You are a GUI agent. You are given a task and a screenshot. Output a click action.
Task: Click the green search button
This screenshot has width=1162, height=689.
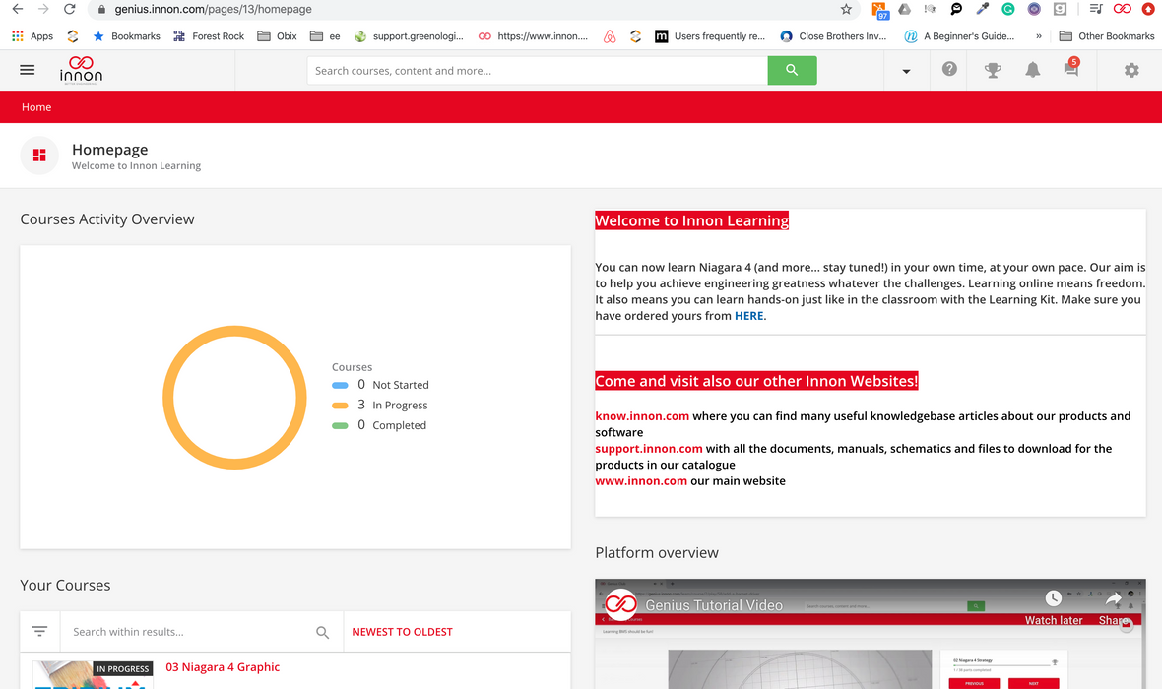(x=792, y=71)
